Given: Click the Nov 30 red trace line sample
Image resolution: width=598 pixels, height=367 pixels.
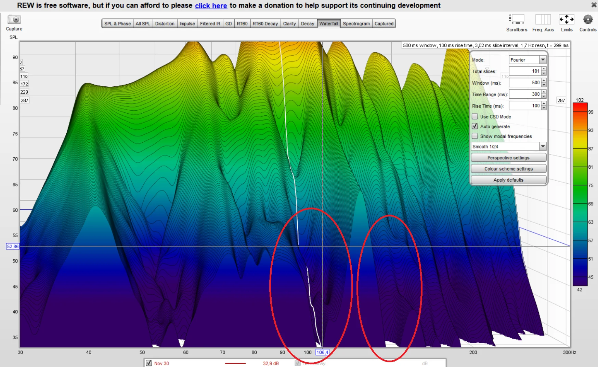Looking at the screenshot, I should click(235, 363).
